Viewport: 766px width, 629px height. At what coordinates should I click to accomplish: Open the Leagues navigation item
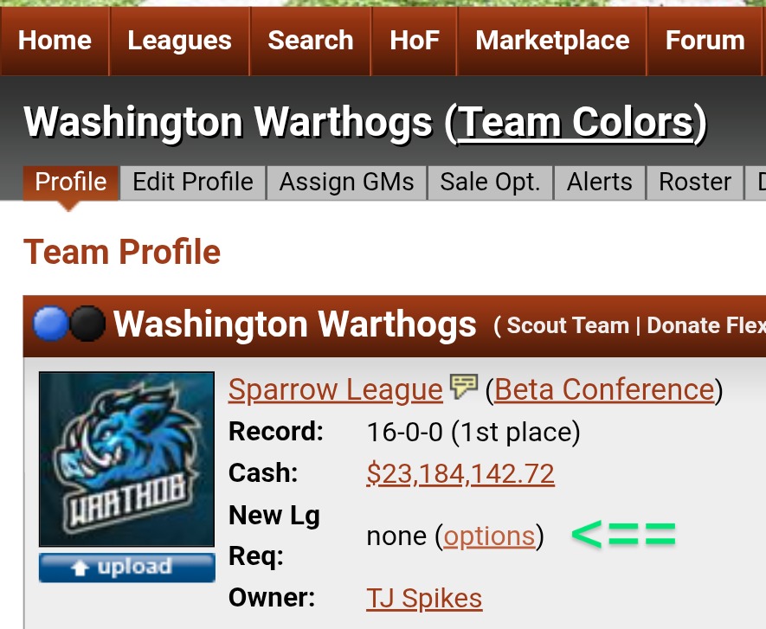(x=179, y=41)
